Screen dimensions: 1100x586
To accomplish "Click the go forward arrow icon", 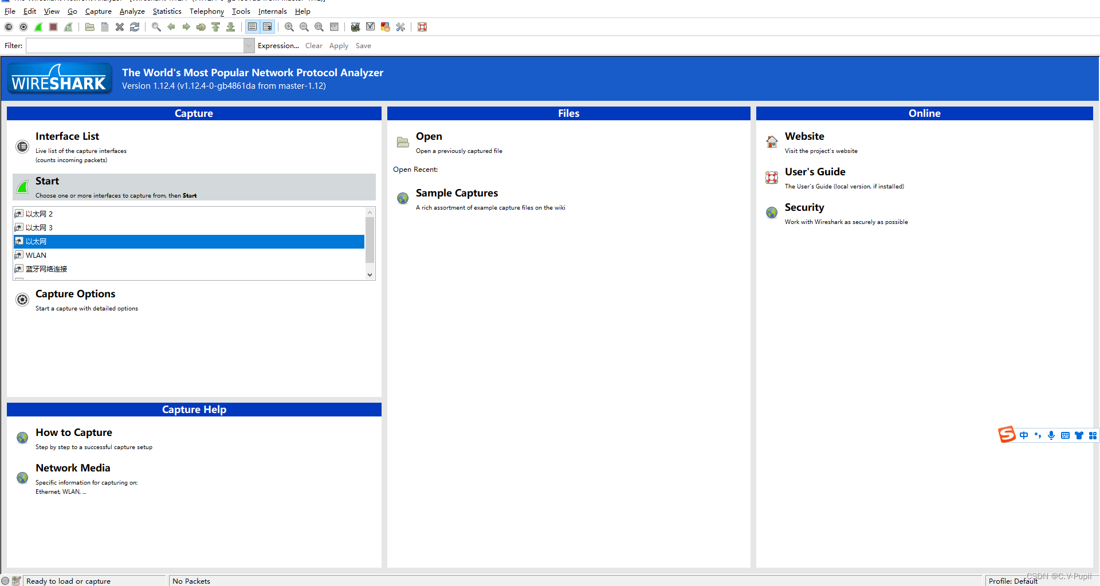I will pyautogui.click(x=186, y=27).
